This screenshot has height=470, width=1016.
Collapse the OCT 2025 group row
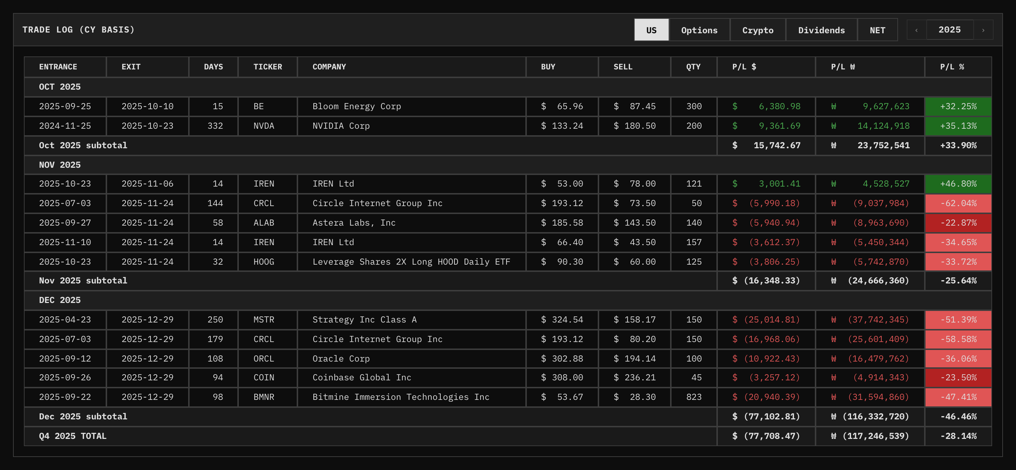click(x=508, y=87)
